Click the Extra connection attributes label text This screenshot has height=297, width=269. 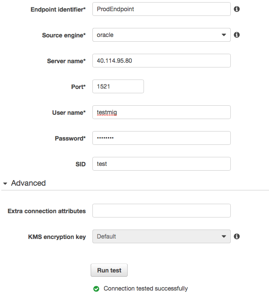point(46,211)
